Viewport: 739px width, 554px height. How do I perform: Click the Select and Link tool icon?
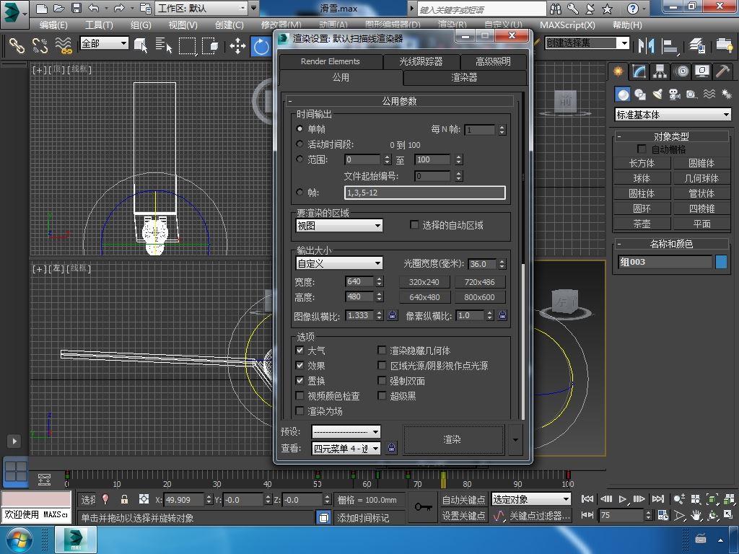pos(17,45)
